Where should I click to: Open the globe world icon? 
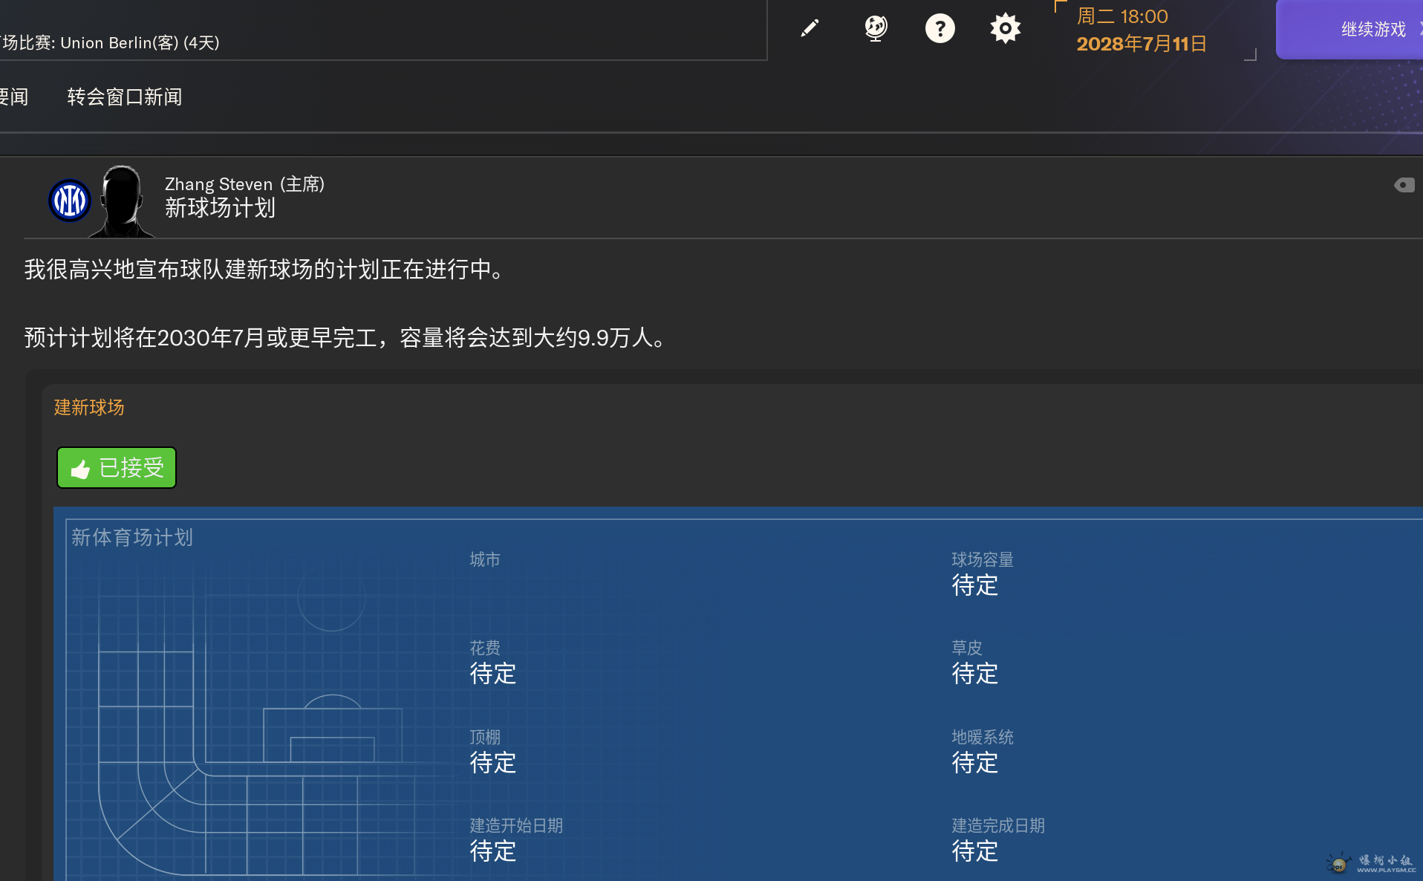(x=875, y=29)
